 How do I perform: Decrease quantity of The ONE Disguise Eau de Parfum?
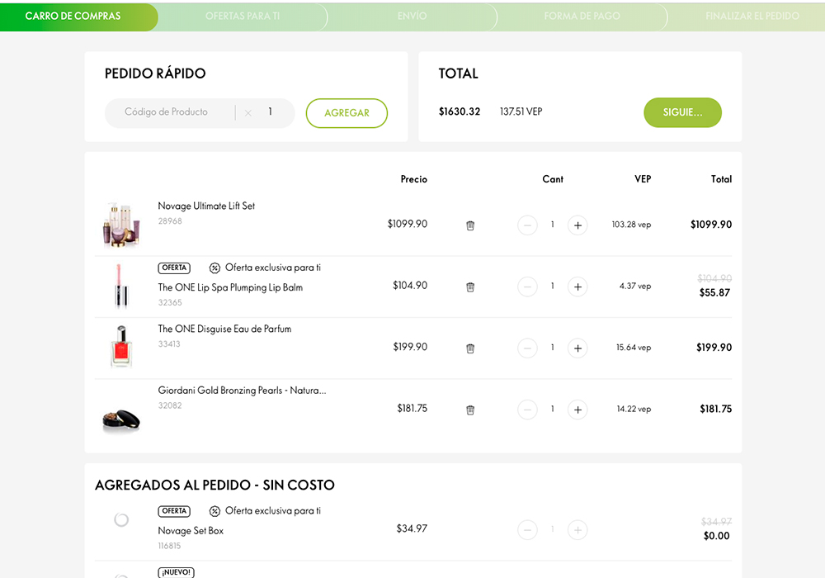click(527, 348)
